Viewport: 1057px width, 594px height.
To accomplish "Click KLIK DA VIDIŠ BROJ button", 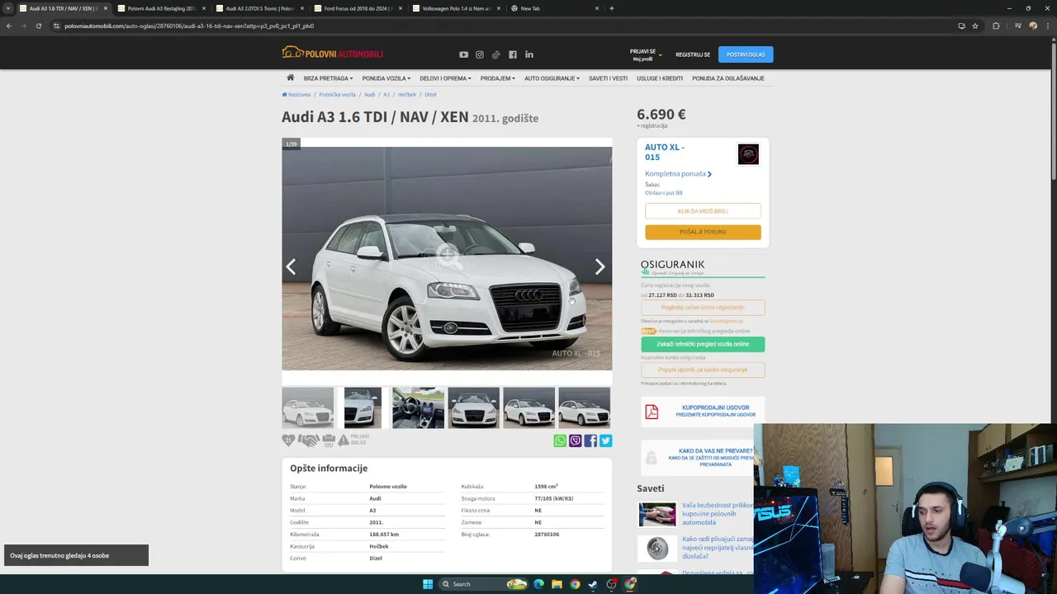I will (x=703, y=211).
